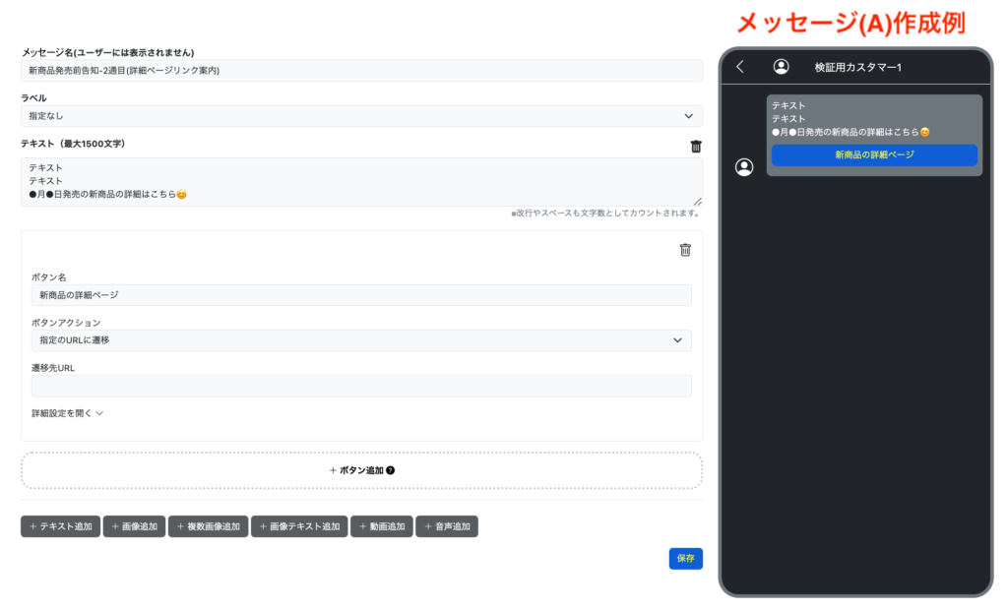Click the 画像追加 button
Image resolution: width=1008 pixels, height=611 pixels.
[134, 526]
